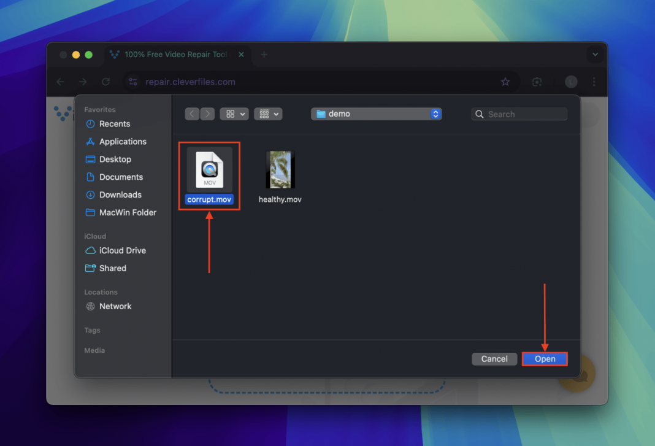
Task: Expand the icon view mode dropdown
Action: click(x=236, y=114)
